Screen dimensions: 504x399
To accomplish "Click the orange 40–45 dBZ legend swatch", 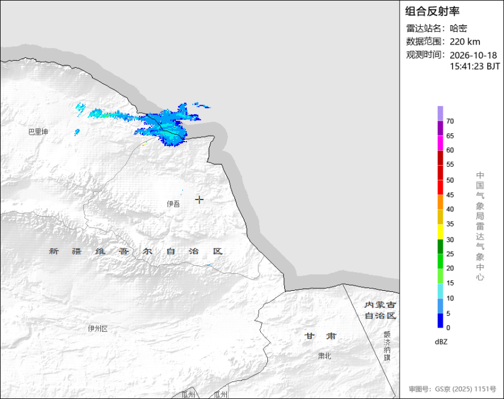I will point(440,202).
